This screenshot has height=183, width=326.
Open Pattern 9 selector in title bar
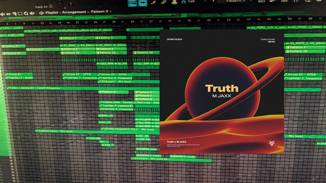(x=100, y=11)
